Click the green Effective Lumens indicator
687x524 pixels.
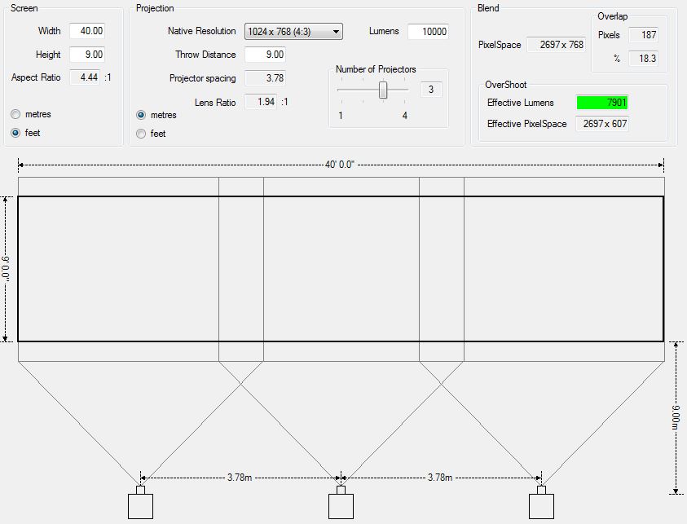pos(602,103)
